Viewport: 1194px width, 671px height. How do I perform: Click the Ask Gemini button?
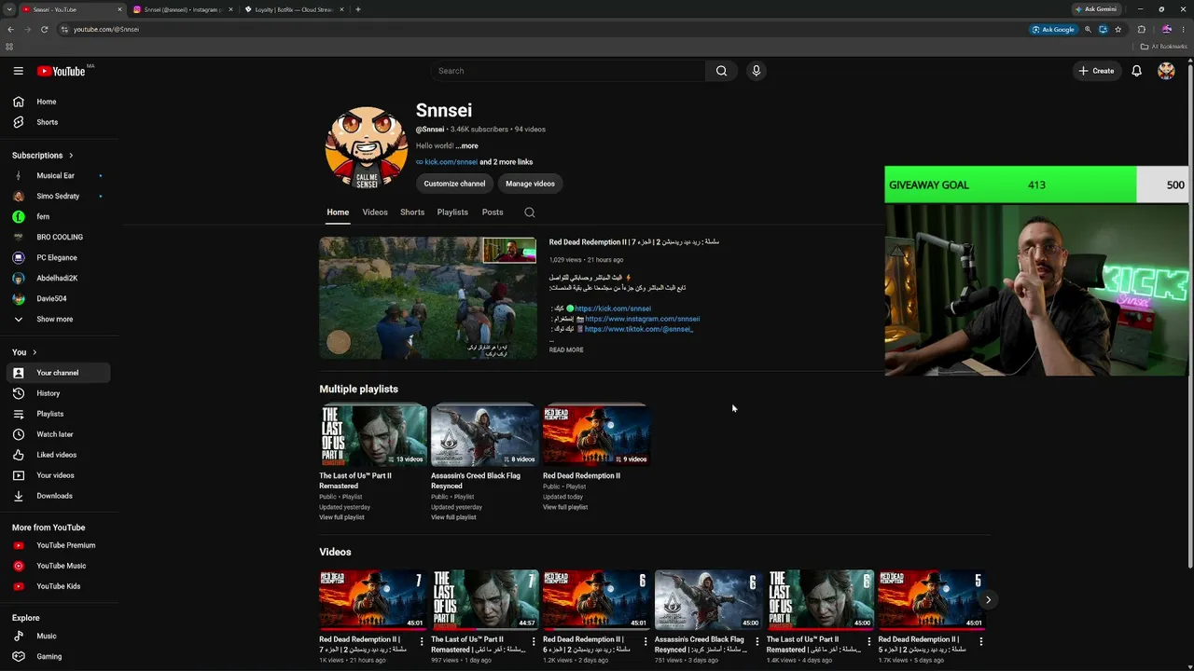[x=1096, y=9]
